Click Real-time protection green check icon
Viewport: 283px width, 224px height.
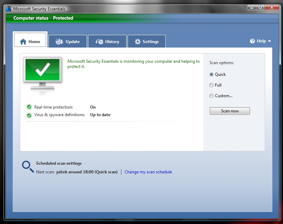click(x=29, y=107)
